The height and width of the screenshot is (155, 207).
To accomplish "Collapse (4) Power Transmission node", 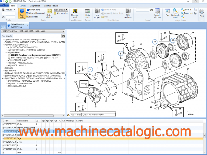I will pyautogui.click(x=3, y=45).
